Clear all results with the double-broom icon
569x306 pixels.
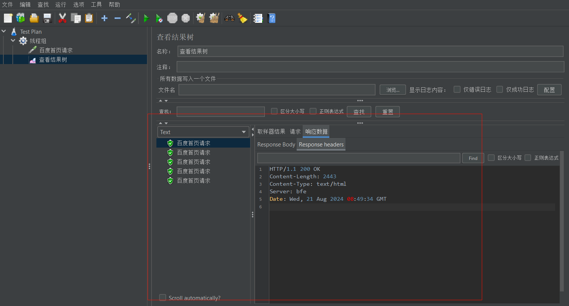(214, 18)
